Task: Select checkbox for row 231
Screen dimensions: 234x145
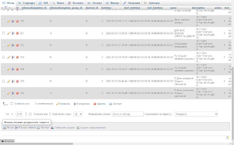Action: click(4, 33)
